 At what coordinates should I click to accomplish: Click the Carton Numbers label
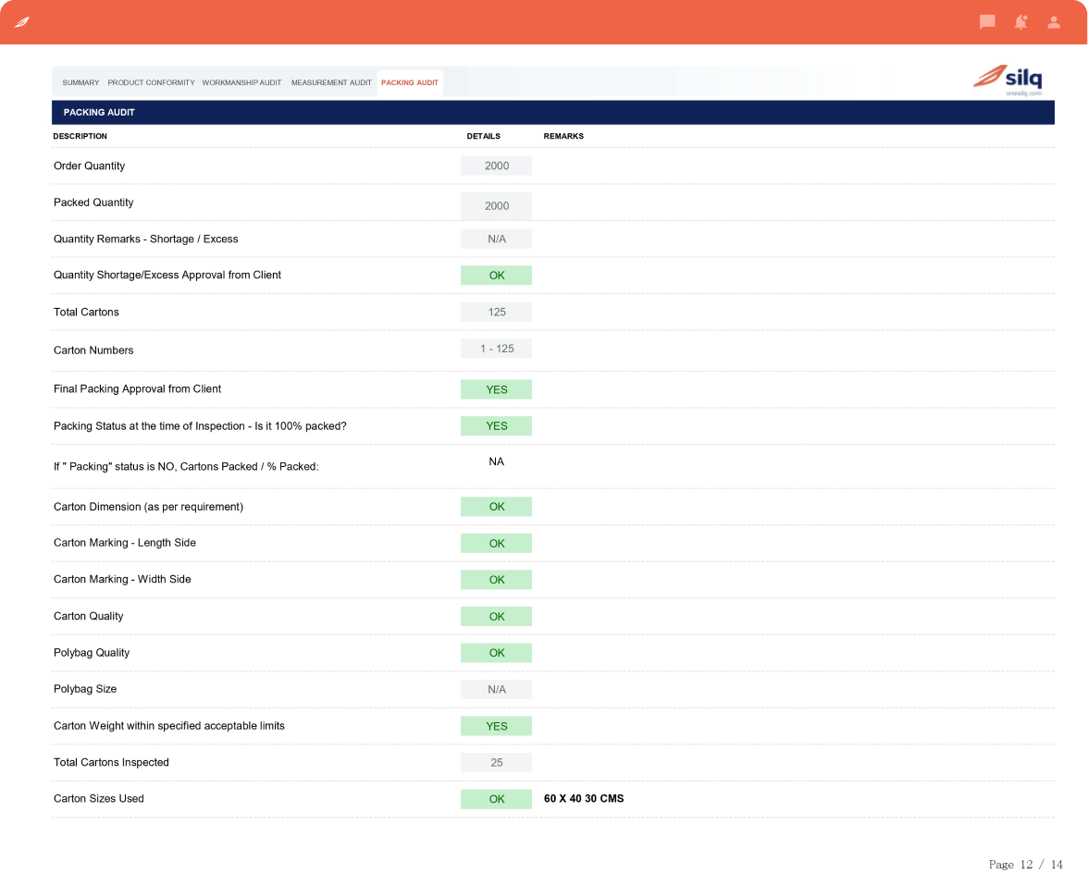(x=93, y=350)
